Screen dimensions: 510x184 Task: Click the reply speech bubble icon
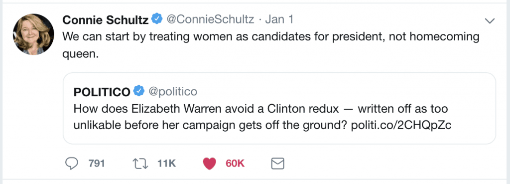[x=72, y=164]
